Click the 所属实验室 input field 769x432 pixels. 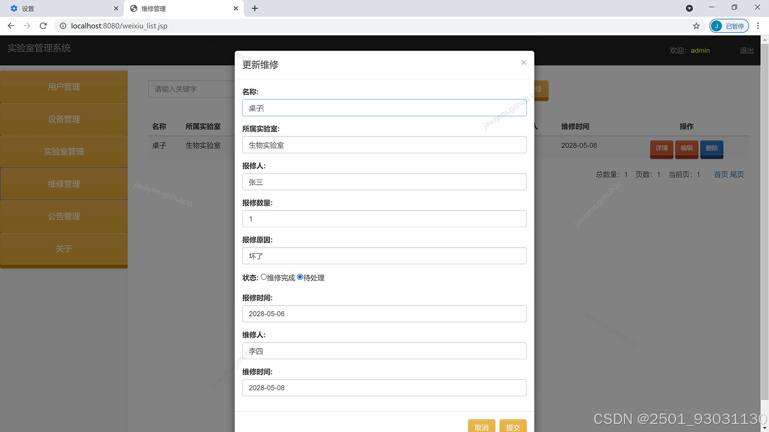[384, 145]
